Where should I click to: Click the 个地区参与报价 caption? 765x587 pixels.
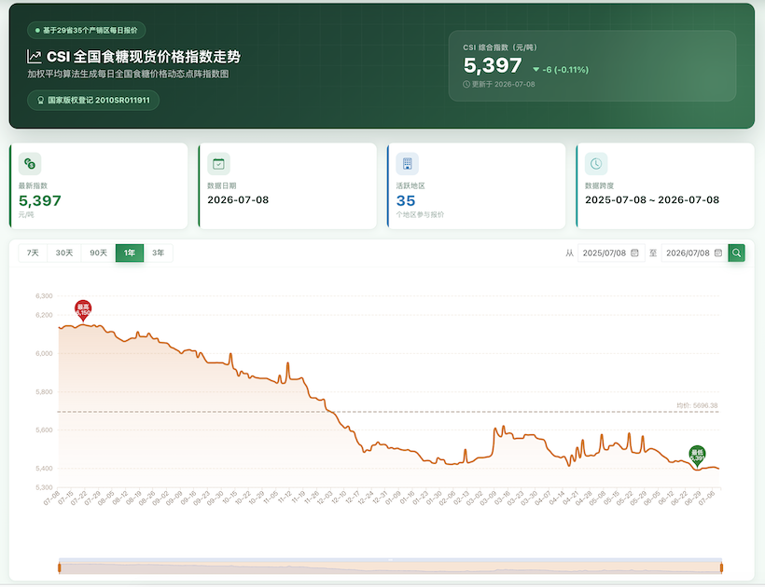point(420,215)
